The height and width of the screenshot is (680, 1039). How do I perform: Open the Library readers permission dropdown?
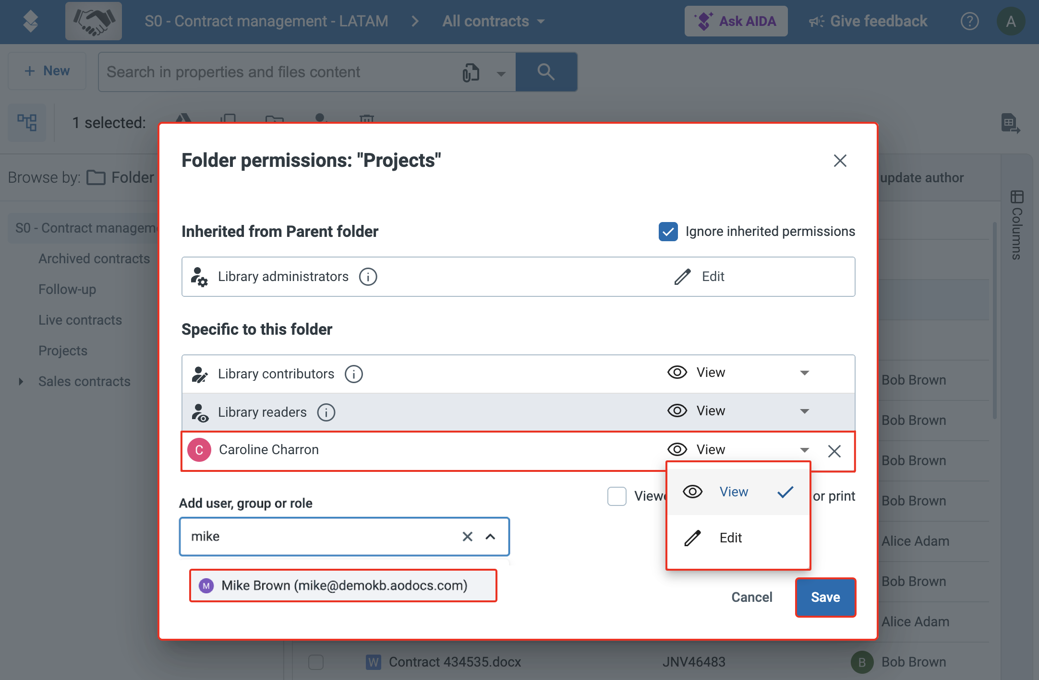[804, 411]
